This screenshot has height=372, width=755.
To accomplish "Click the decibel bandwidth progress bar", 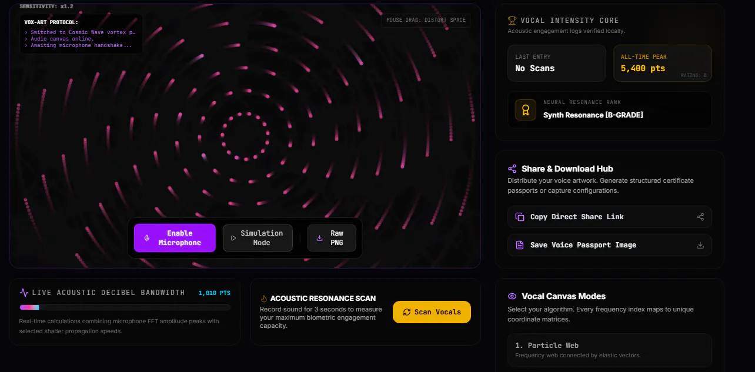I will pos(125,307).
